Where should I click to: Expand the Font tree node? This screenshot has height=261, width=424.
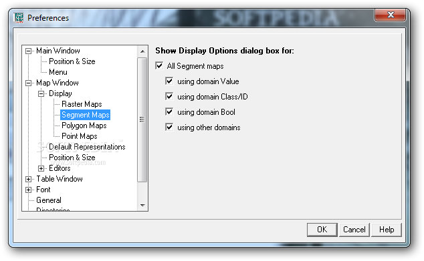(28, 190)
